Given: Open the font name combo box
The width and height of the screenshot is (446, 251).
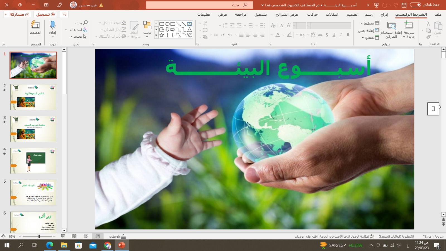Looking at the screenshot, I should [x=329, y=26].
